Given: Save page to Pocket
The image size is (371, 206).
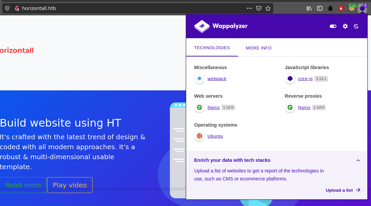Looking at the screenshot, I should coord(259,8).
